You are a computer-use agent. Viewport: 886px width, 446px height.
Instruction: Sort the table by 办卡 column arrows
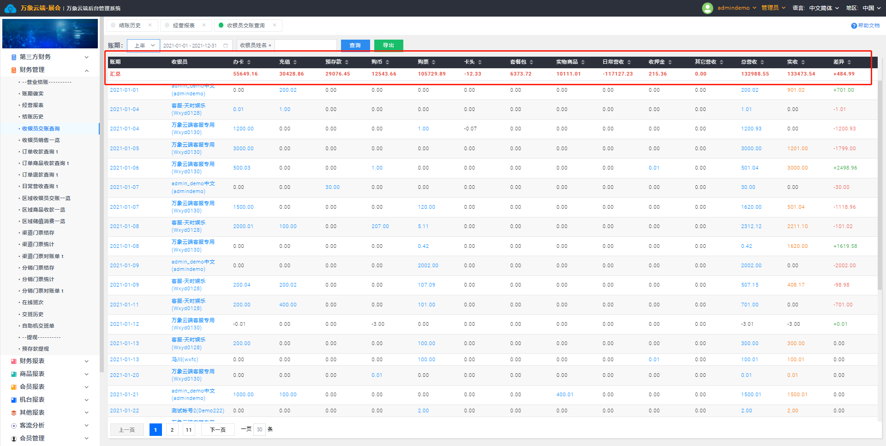pos(249,62)
